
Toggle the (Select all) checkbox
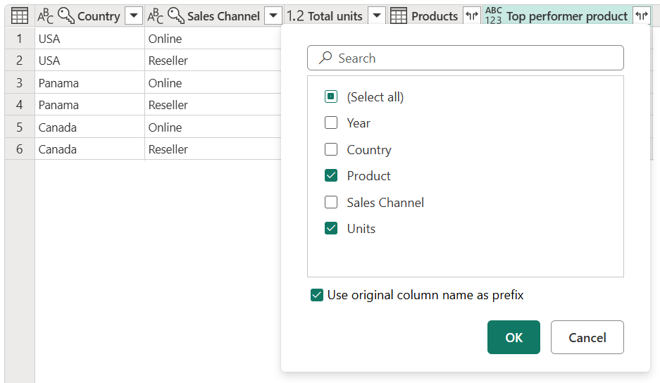[331, 96]
